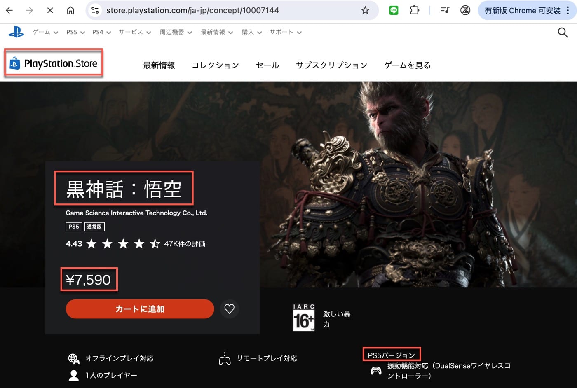
Task: Go to the browser home page icon
Action: click(x=70, y=10)
